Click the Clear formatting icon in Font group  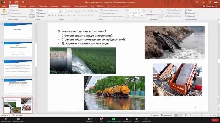point(76,11)
